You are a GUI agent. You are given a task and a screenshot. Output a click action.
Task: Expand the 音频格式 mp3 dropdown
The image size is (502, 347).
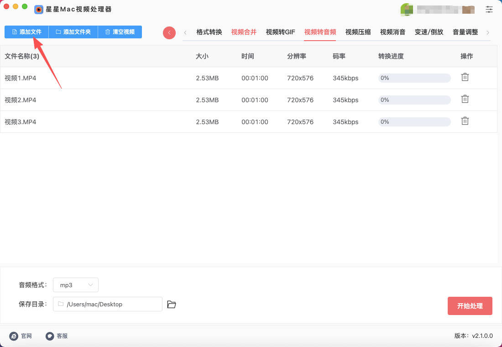click(x=76, y=285)
